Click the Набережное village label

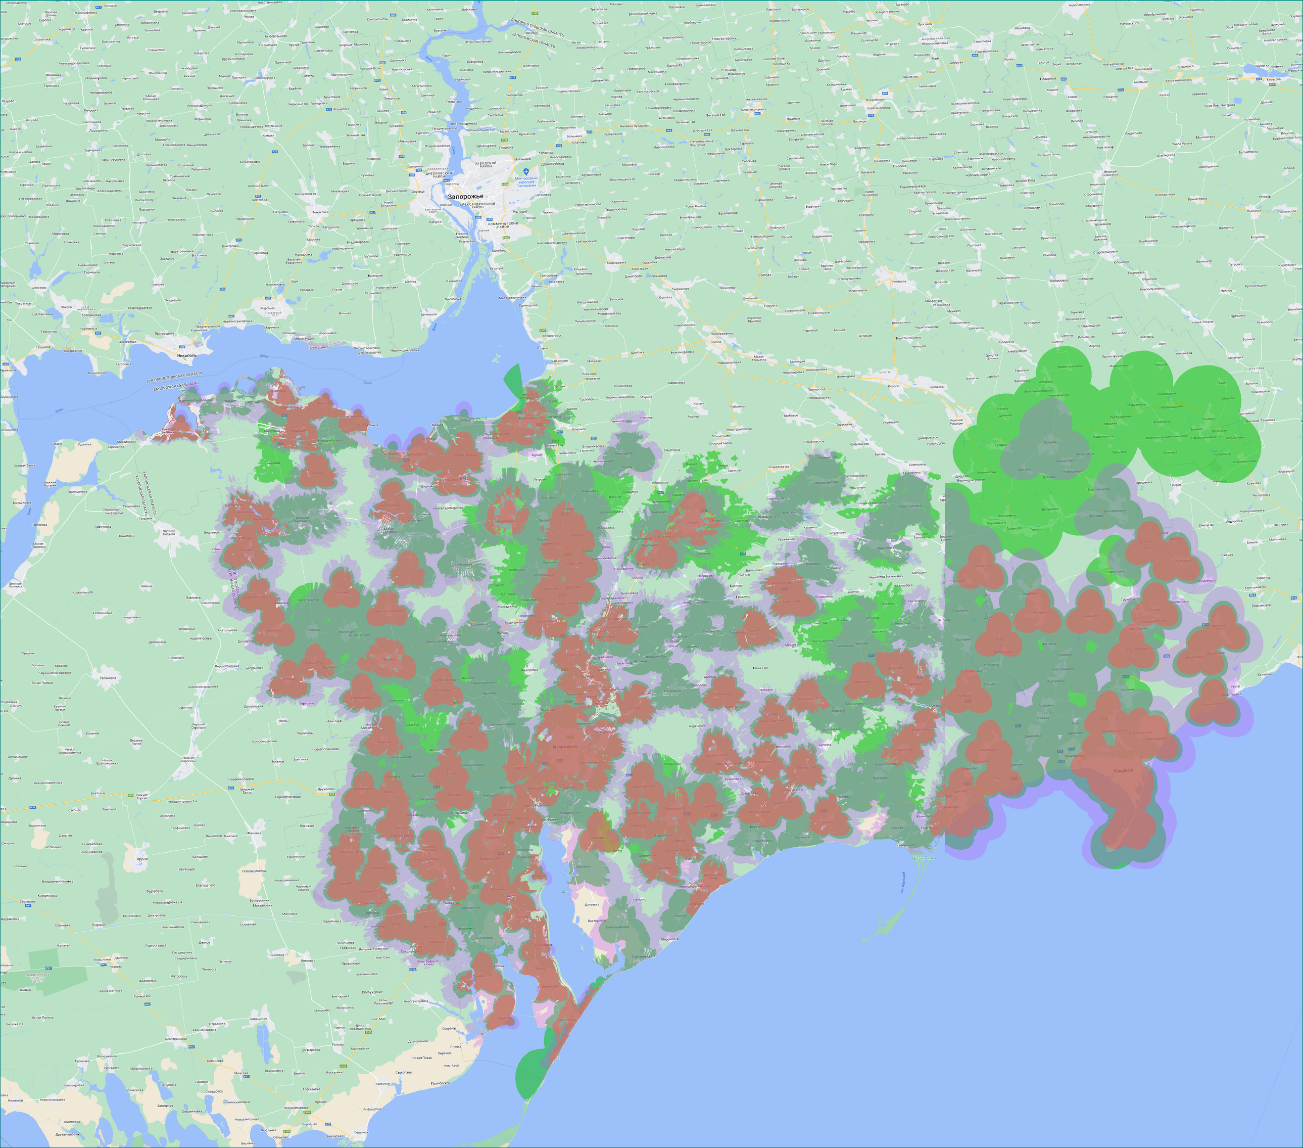click(x=73, y=351)
